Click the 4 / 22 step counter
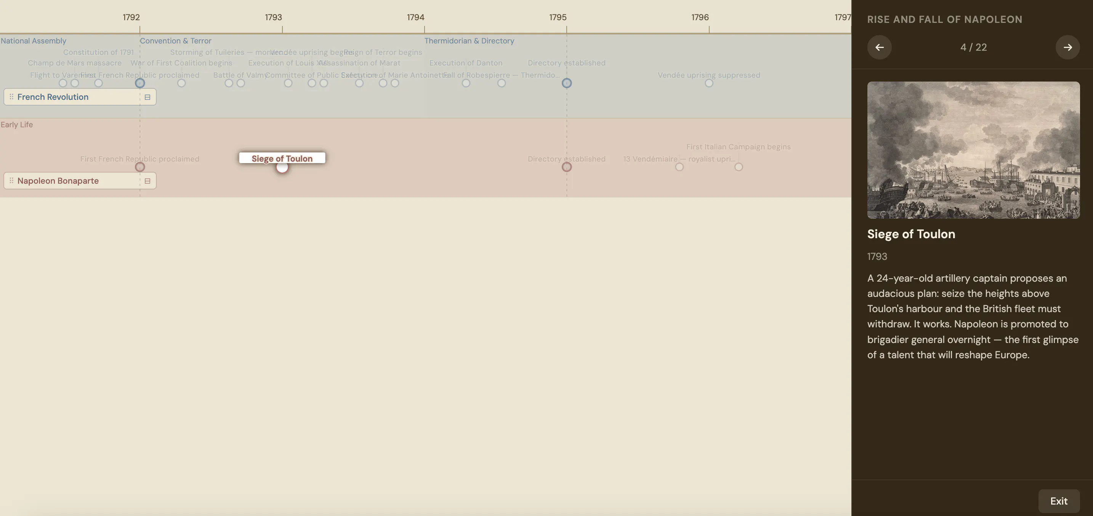 pyautogui.click(x=973, y=47)
